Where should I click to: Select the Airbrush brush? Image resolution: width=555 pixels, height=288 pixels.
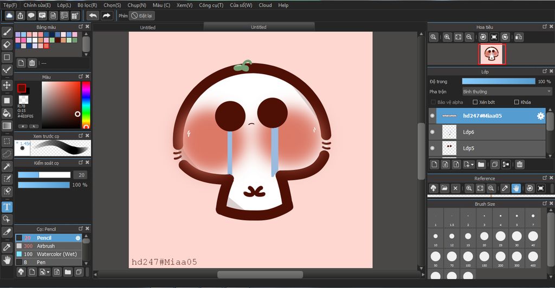pyautogui.click(x=48, y=246)
